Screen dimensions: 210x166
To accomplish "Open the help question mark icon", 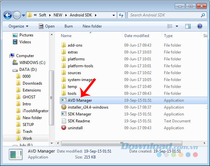I will click(199, 26).
